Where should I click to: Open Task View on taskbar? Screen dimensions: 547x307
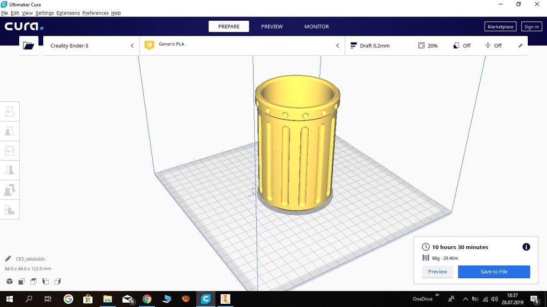coord(48,299)
